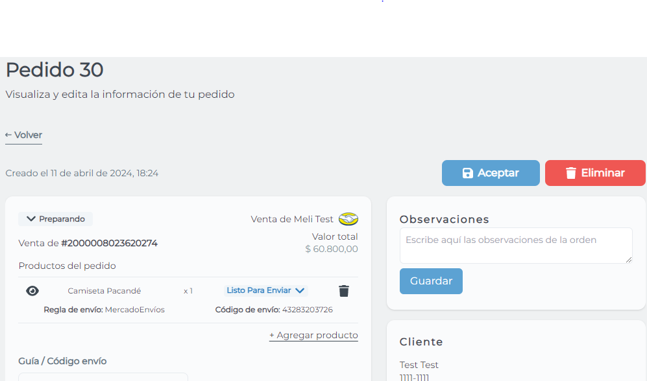Click the Pedido 30 heading
This screenshot has height=381, width=647.
[x=55, y=69]
